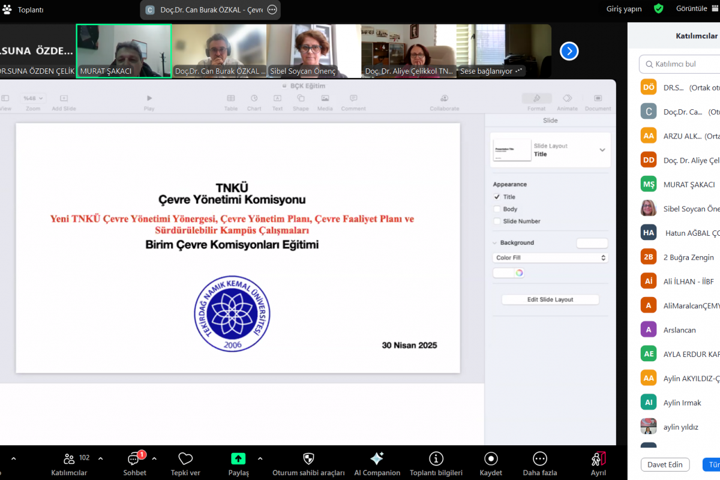Open the ellipsis menu beside the presenter name
Viewport: 720px width, 480px height.
pos(272,10)
